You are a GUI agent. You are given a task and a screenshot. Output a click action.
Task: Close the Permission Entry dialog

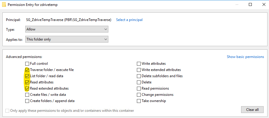[x=264, y=5]
